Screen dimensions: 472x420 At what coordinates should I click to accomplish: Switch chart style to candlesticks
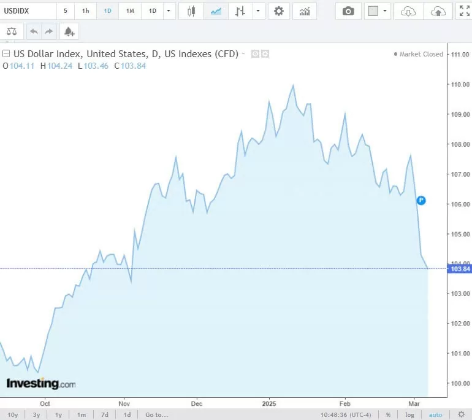[x=192, y=11]
